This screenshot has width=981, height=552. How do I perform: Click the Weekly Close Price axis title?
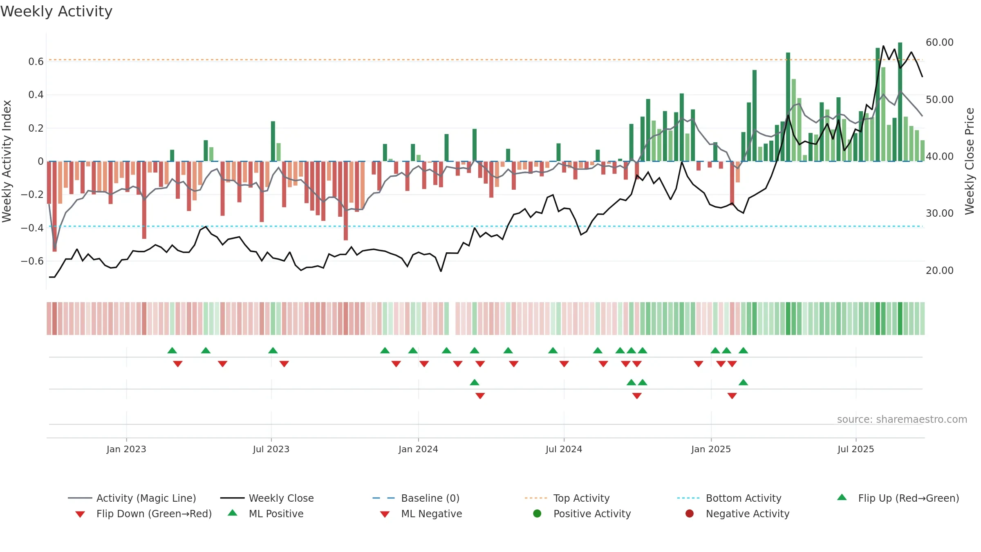970,161
